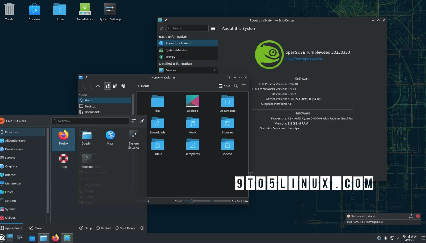Screen dimensions: 426x243
Task: Switch Dolphin to details tree view
Action: pos(123,86)
